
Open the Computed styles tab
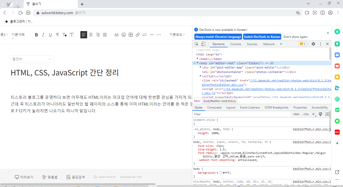click(x=214, y=108)
